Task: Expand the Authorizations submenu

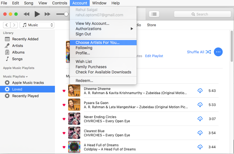Action: pos(103,29)
